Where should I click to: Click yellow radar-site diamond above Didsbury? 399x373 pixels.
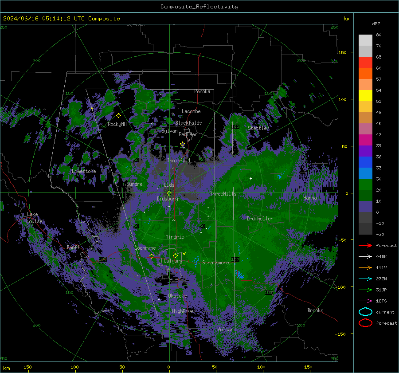tap(169, 193)
